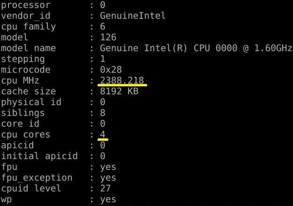Click the 'stepping' label text
This screenshot has width=293, height=206.
tap(23, 59)
